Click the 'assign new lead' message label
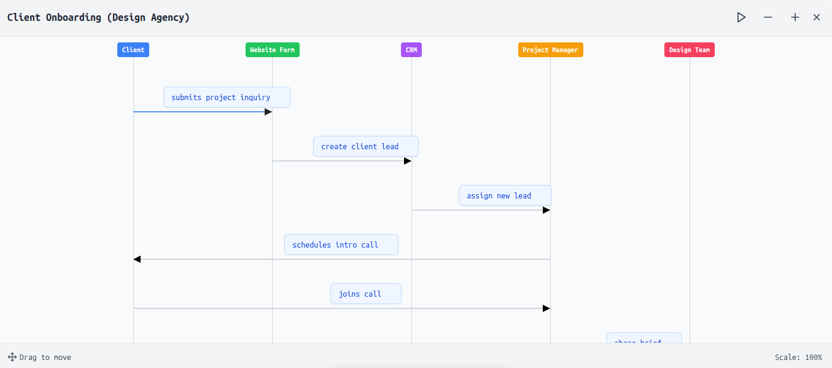832x368 pixels. [x=505, y=195]
